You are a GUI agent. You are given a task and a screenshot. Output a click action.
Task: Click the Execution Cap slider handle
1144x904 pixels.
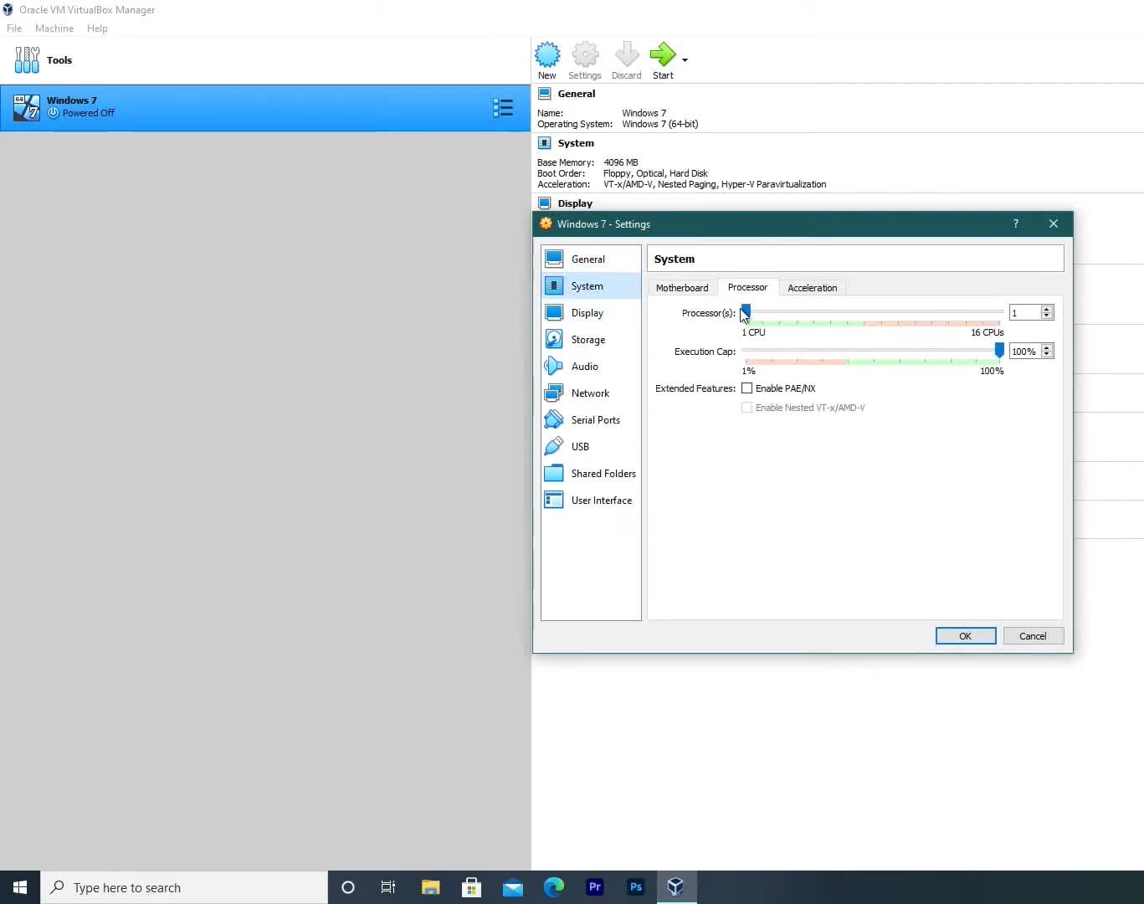pos(999,350)
